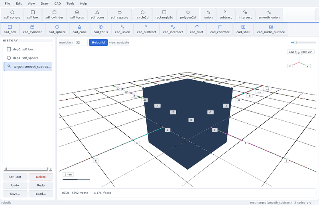Redo the last action

click(x=41, y=185)
